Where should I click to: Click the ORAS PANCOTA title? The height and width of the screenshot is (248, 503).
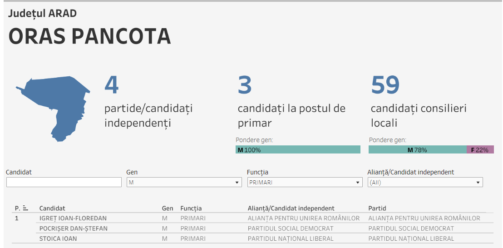(90, 37)
